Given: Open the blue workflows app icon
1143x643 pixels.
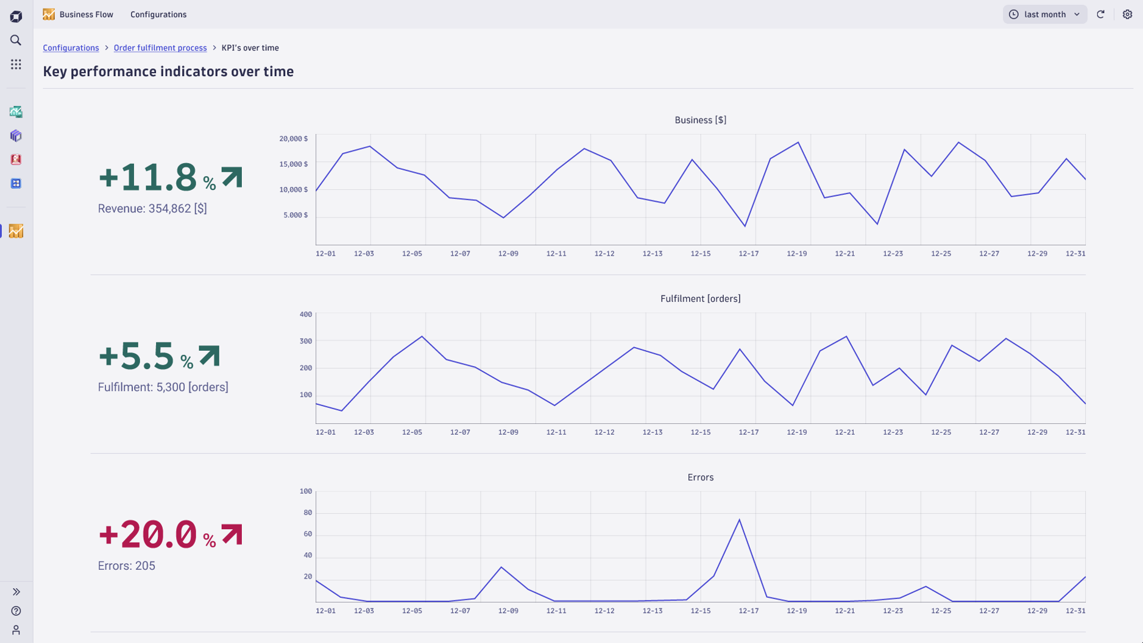Looking at the screenshot, I should click(16, 183).
